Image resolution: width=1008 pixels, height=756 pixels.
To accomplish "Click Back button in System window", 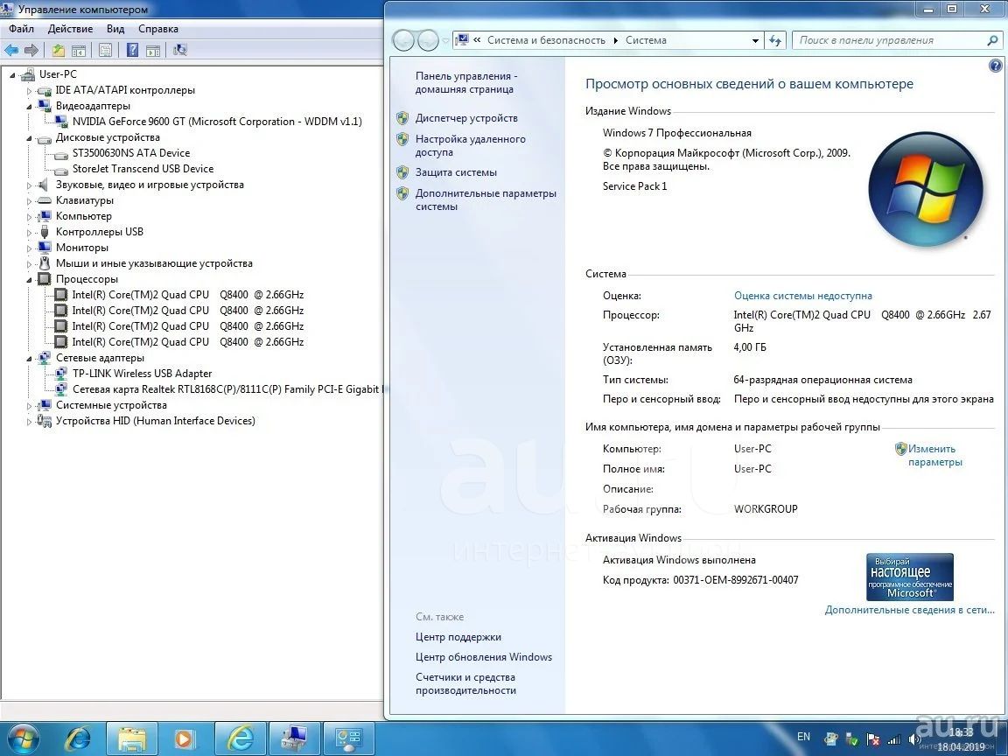I will 403,40.
